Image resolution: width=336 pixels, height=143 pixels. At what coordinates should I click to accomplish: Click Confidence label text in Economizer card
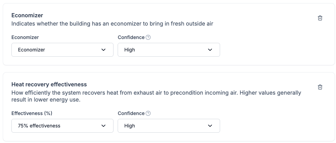click(131, 37)
